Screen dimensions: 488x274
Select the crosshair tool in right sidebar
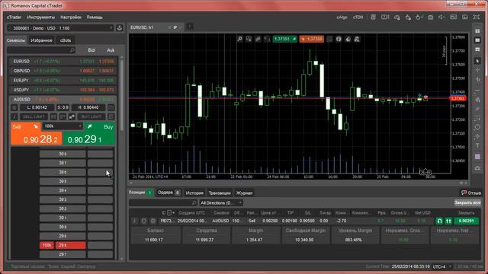tap(477, 70)
